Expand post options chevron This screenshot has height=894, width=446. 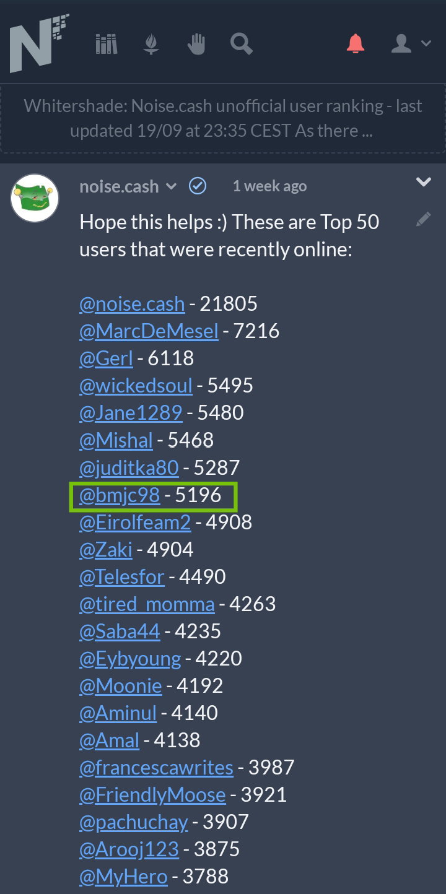[x=424, y=182]
